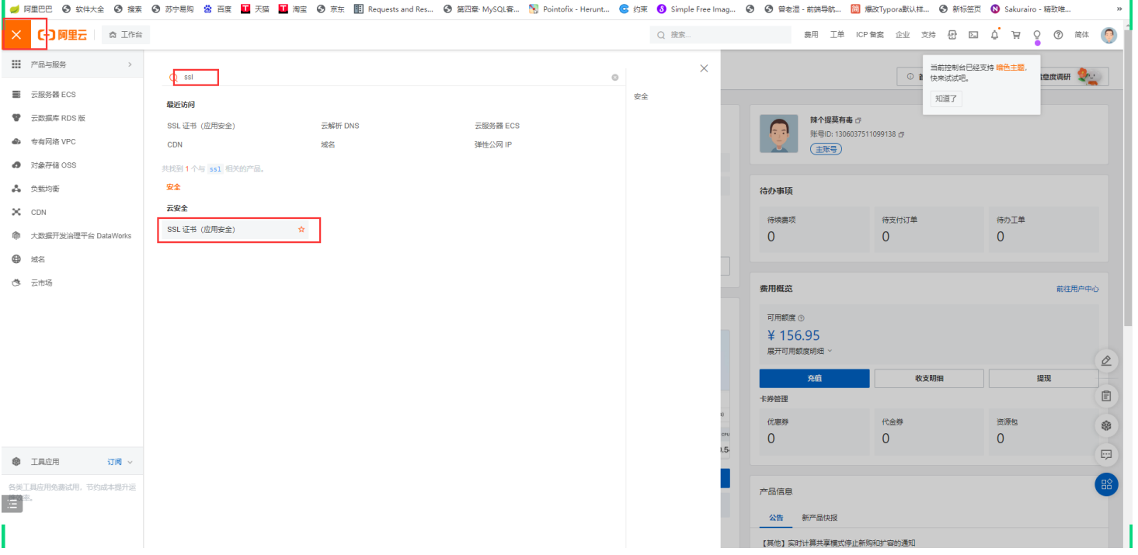Click the top 搜索 search box
The image size is (1138, 555).
click(x=722, y=35)
